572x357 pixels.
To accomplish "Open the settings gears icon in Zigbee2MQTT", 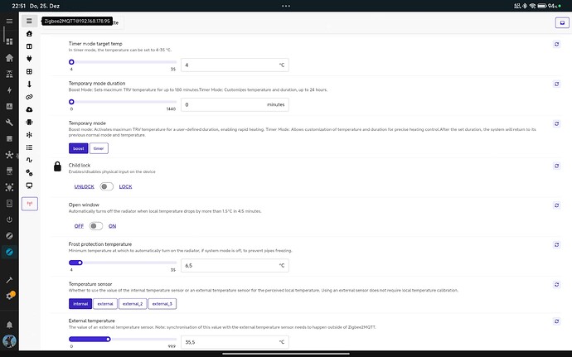I will tap(29, 172).
